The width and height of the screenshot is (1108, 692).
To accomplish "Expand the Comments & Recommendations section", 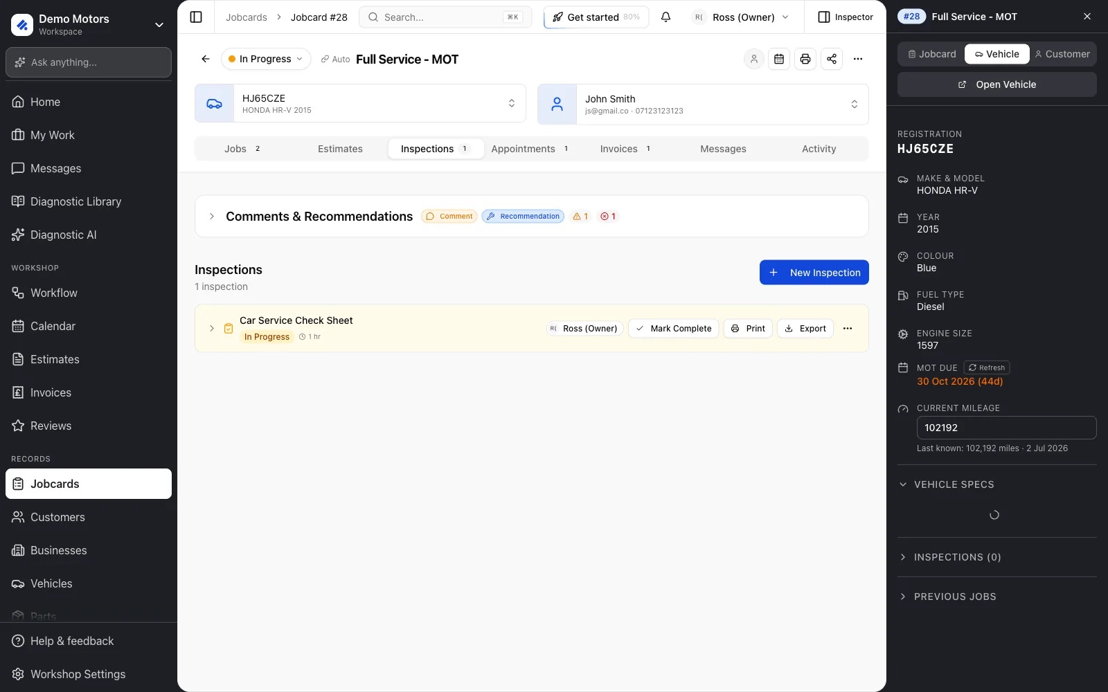I will 212,217.
